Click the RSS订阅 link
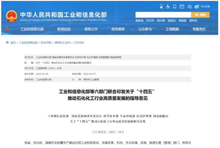 pos(205,6)
